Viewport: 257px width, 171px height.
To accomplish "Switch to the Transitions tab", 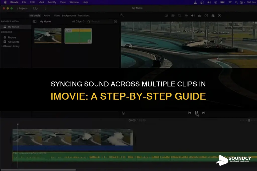I will tap(84, 16).
